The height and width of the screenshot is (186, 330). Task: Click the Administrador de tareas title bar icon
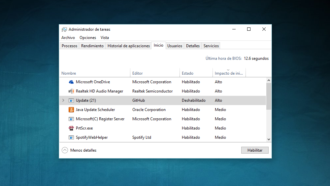pyautogui.click(x=64, y=29)
